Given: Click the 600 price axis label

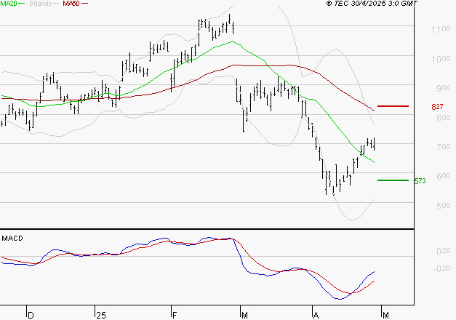Looking at the screenshot, I should [x=443, y=176].
